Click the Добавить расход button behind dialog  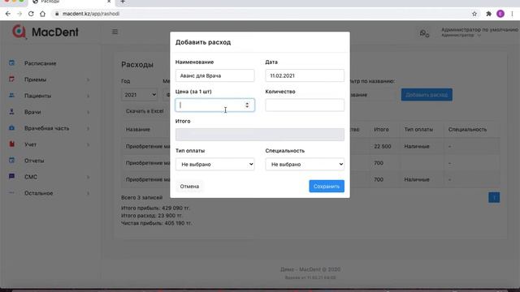pos(427,95)
